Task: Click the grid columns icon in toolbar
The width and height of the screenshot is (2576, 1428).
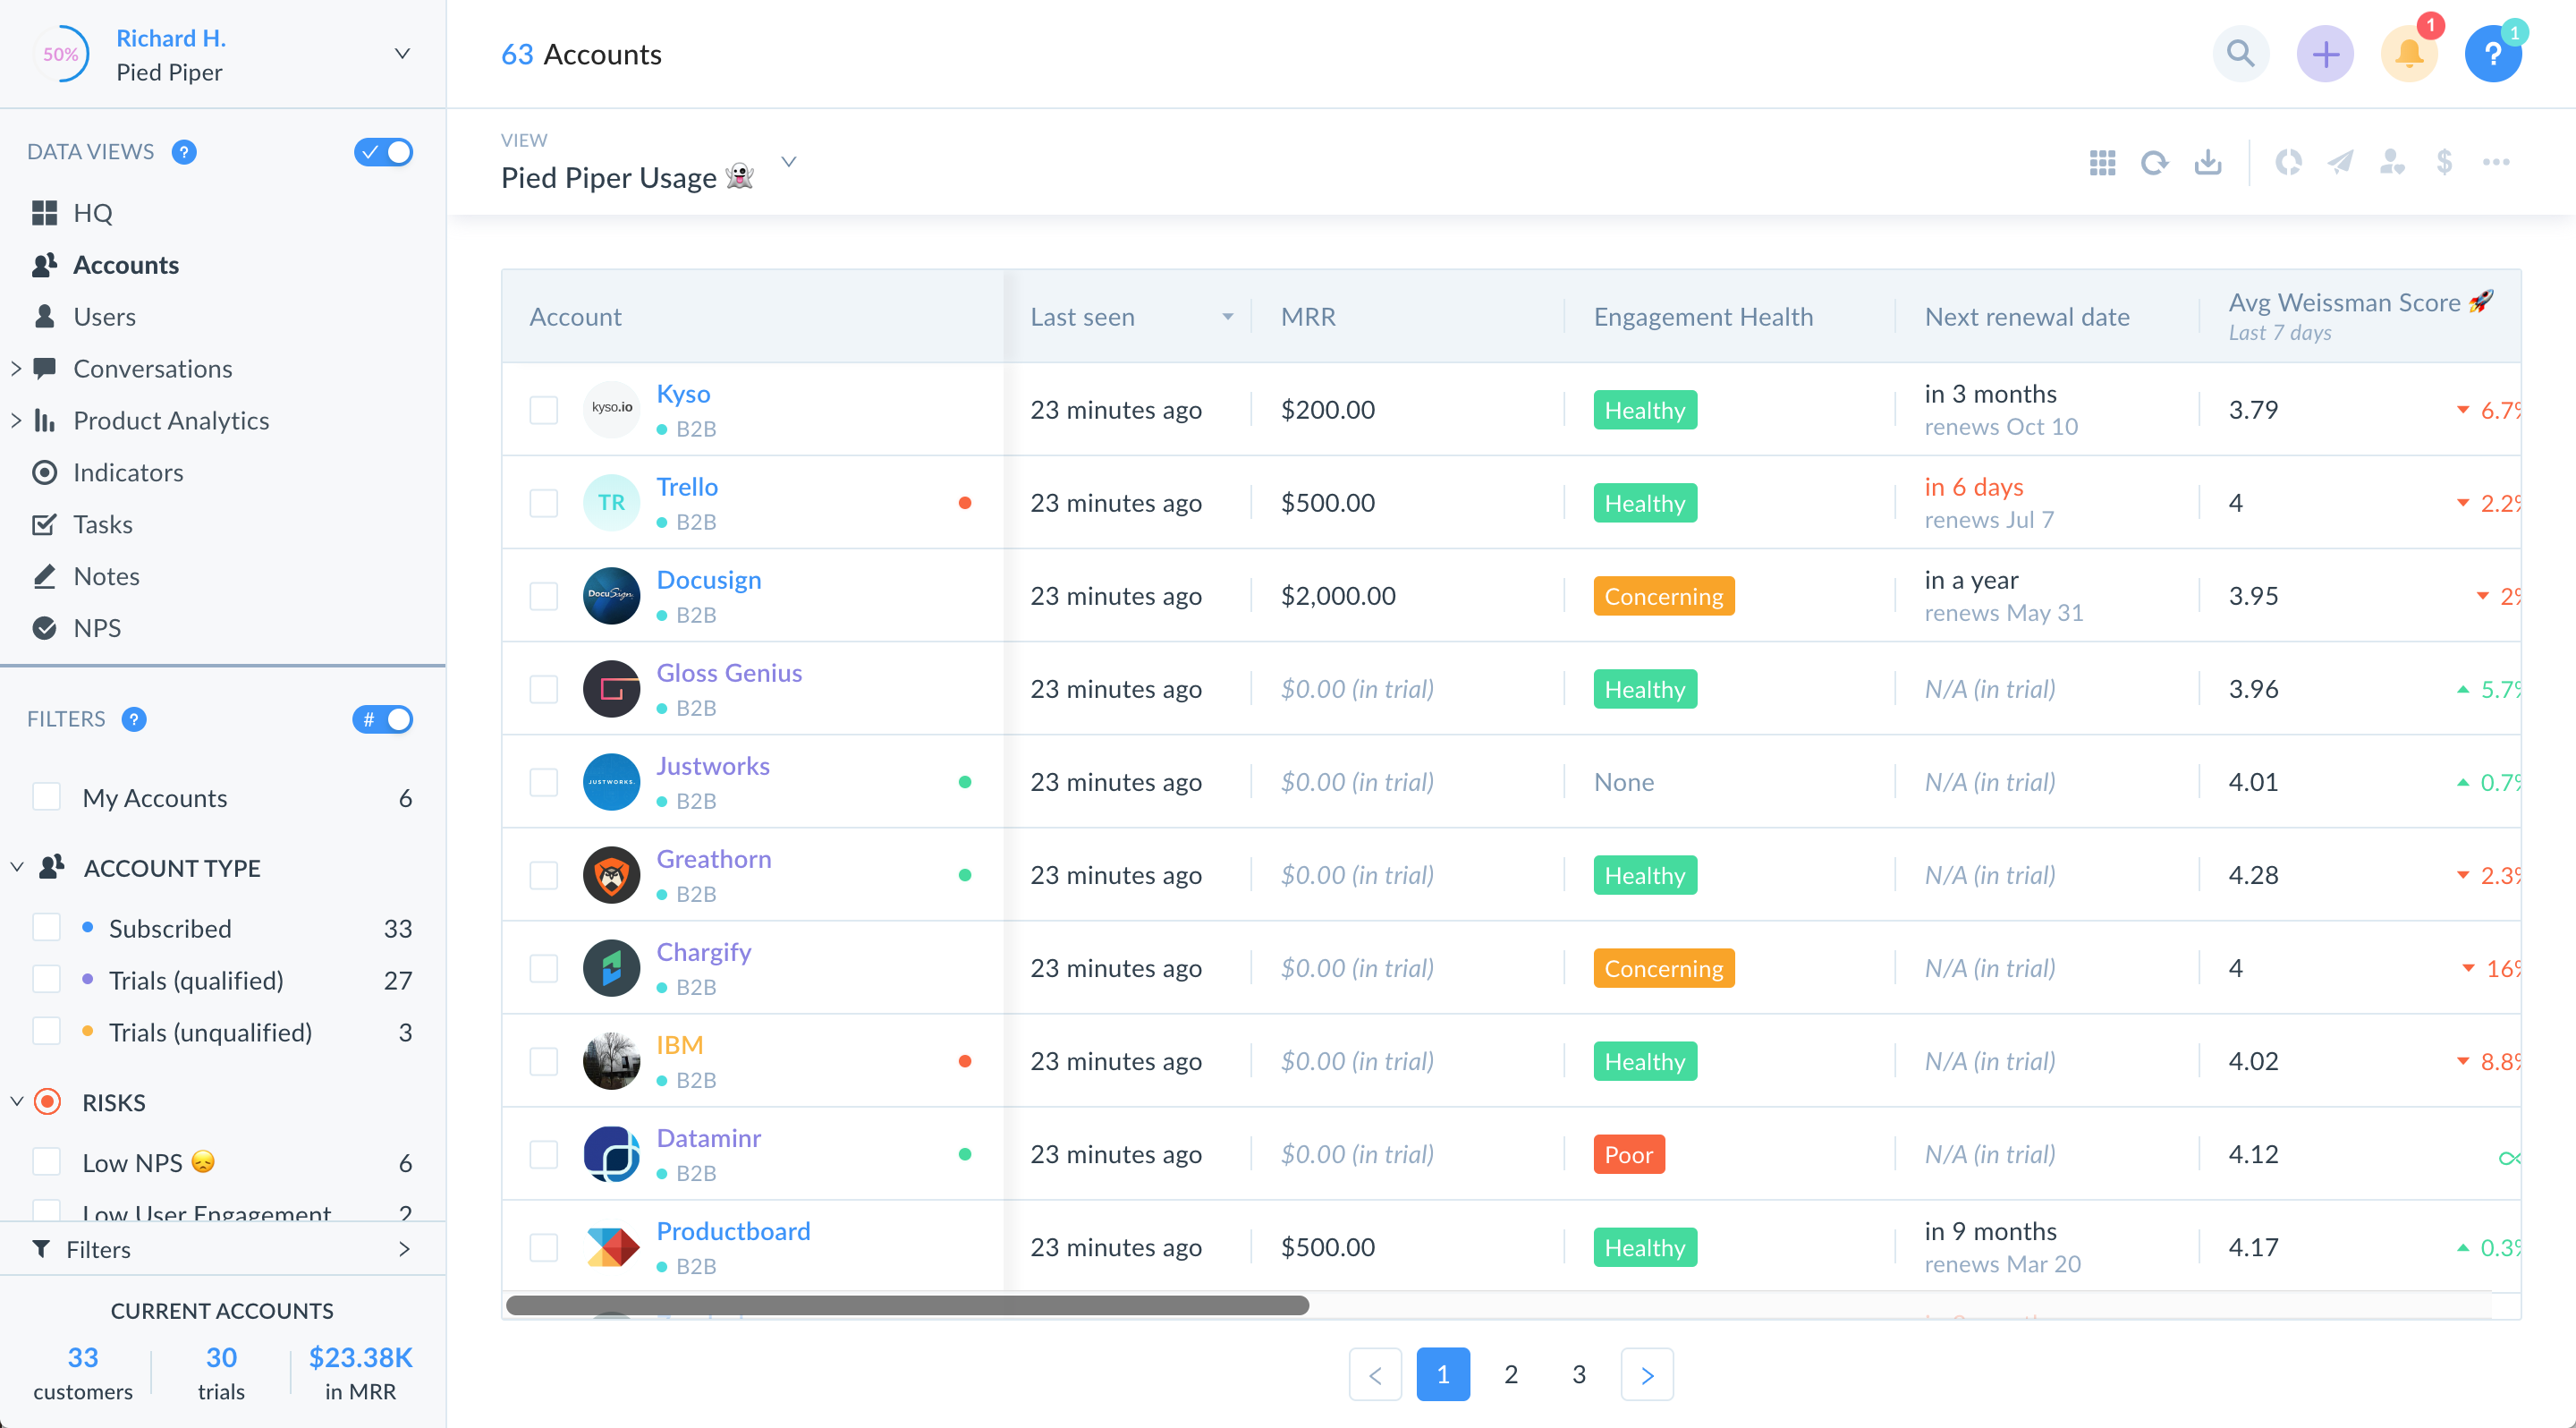Action: [2102, 162]
